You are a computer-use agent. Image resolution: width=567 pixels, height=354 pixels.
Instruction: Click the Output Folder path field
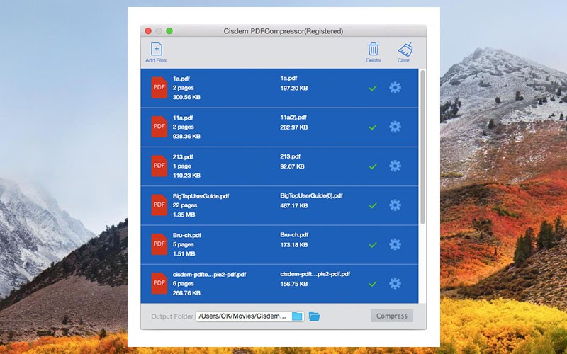[249, 316]
